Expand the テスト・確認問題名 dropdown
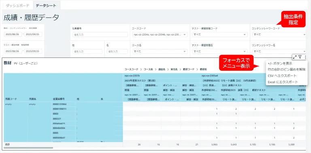Screen dimensions: 311x153 coord(220,51)
